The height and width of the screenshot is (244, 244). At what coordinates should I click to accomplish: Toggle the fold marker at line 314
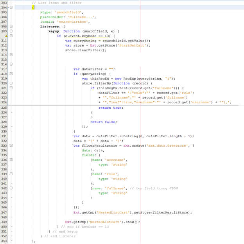[x=11, y=55]
